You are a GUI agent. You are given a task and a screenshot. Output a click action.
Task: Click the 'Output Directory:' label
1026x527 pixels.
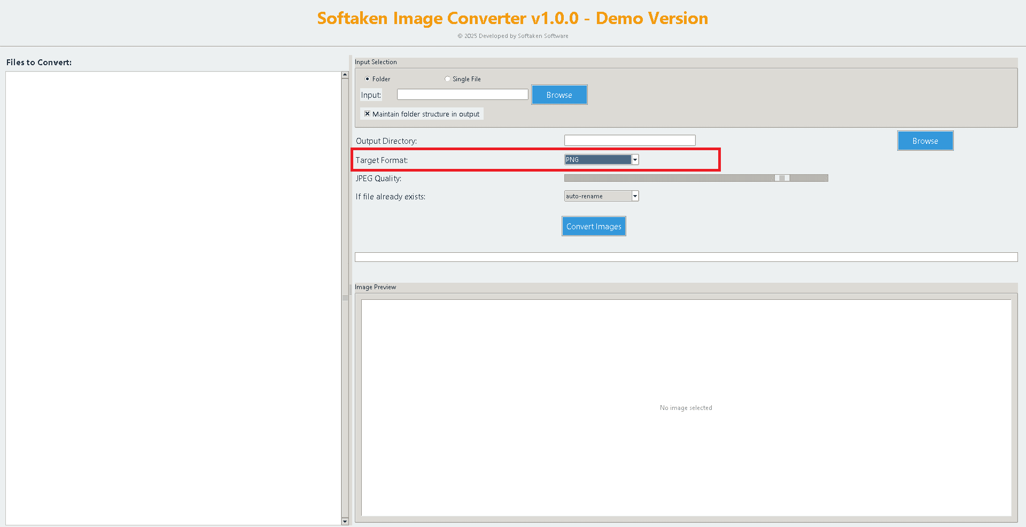click(386, 141)
